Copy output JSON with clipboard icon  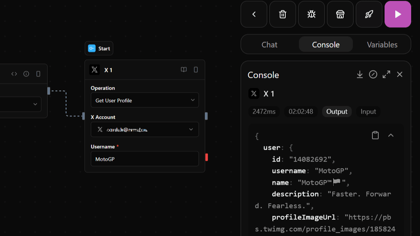pyautogui.click(x=375, y=135)
